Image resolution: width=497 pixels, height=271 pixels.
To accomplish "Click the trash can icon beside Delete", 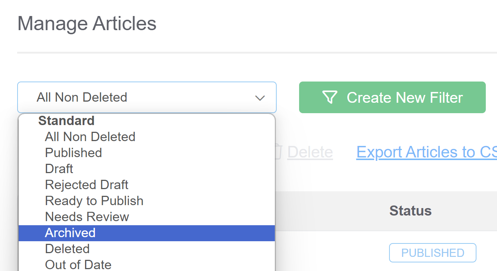I will tap(277, 152).
